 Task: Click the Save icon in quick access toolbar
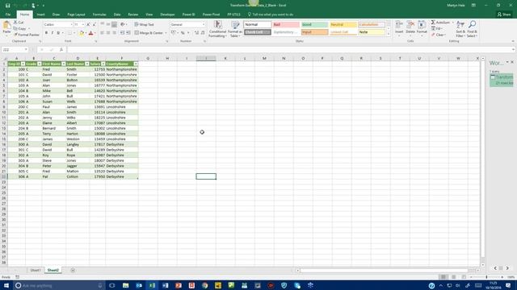[7, 6]
